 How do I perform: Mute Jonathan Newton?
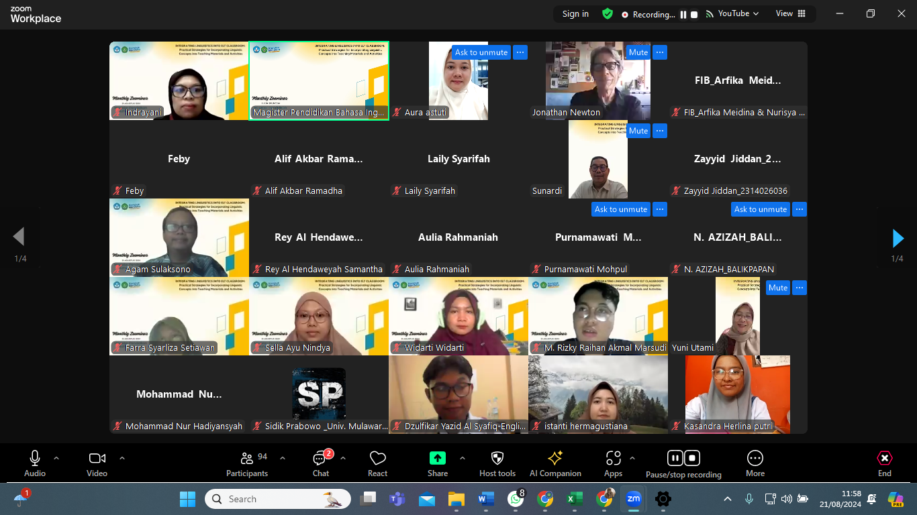click(638, 52)
